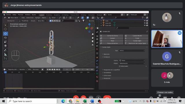This screenshot has height=104, width=185.
Task: Select the Add Cube tool
Action: (5, 59)
